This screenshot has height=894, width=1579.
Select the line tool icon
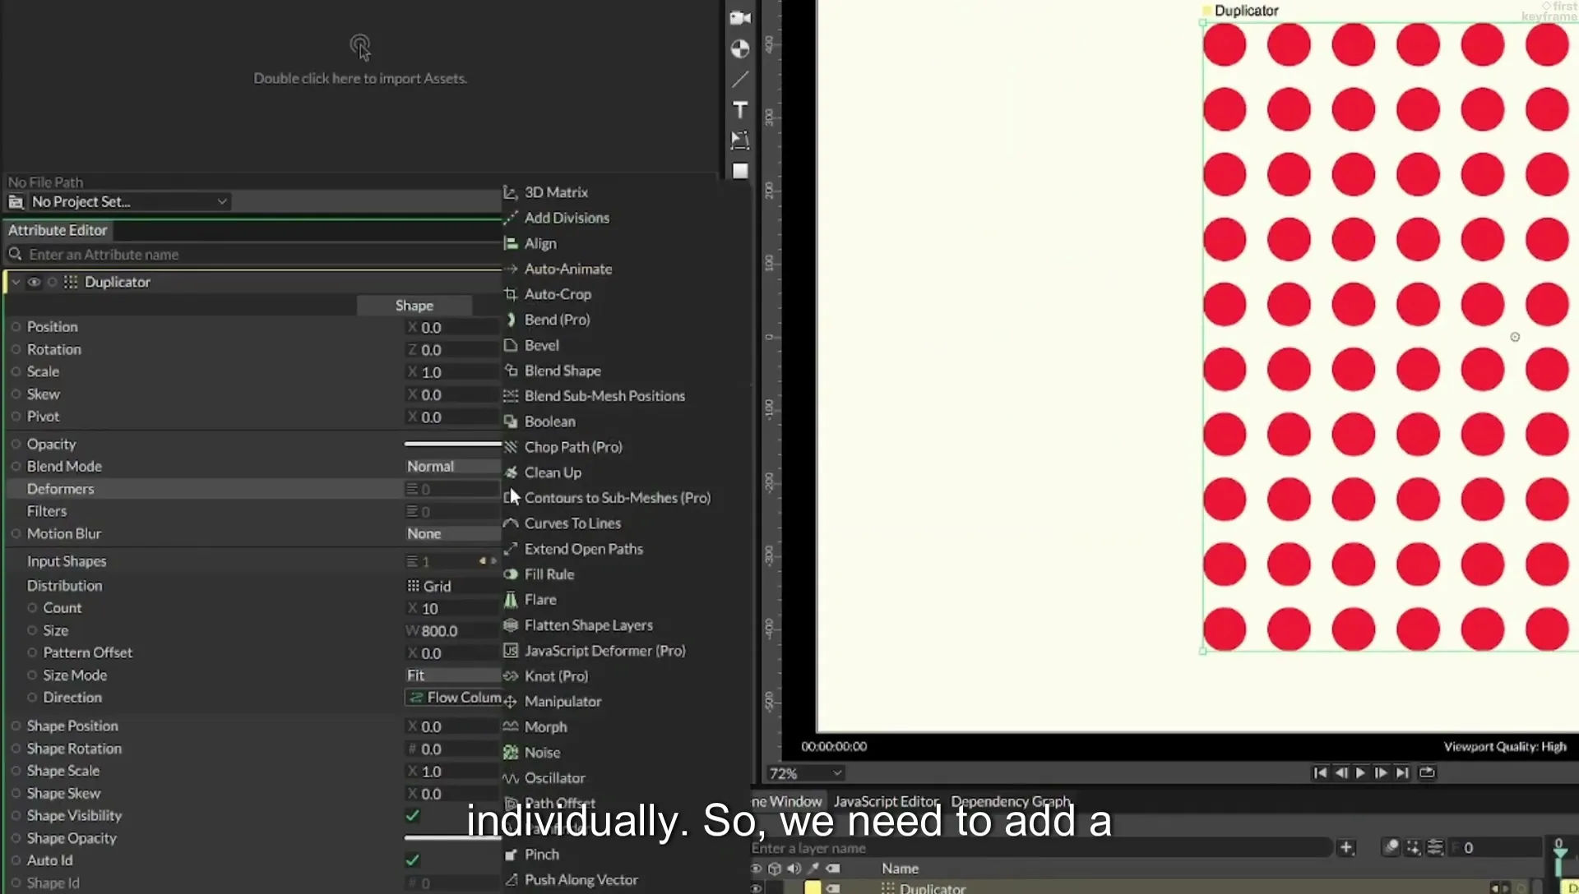740,79
